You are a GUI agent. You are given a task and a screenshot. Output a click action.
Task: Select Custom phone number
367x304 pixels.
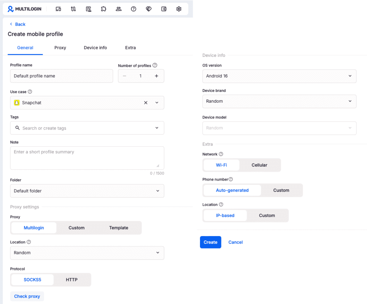point(281,190)
